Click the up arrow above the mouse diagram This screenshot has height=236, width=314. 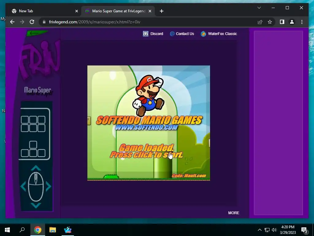[36, 168]
